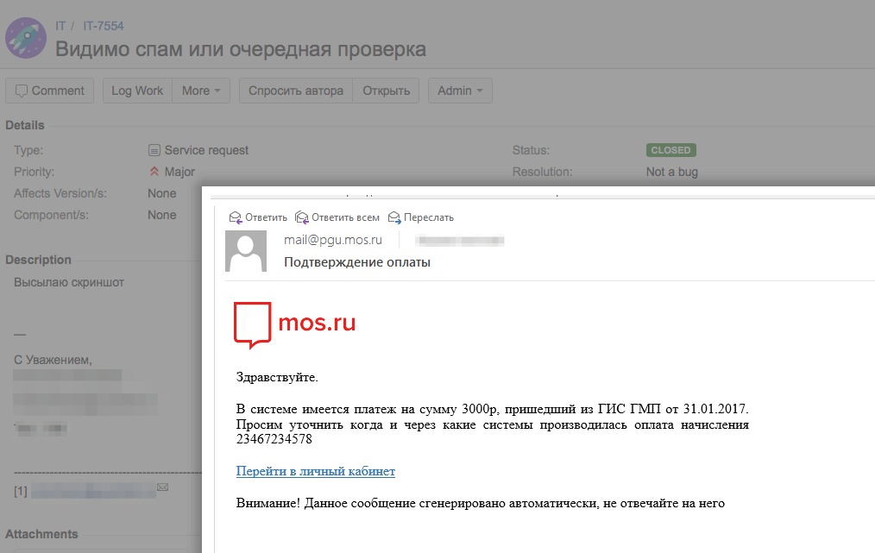Open the Admin dropdown

460,90
